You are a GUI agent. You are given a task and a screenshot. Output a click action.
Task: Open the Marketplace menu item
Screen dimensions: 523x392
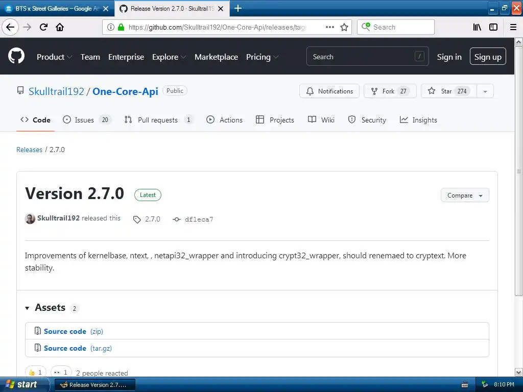pos(216,57)
